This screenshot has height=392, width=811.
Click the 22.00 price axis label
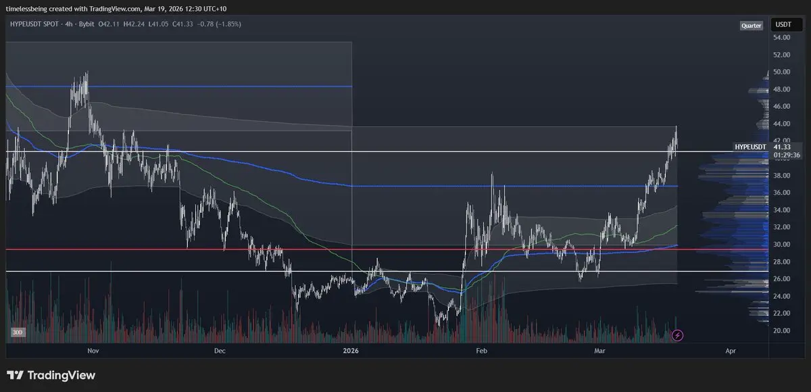click(782, 313)
